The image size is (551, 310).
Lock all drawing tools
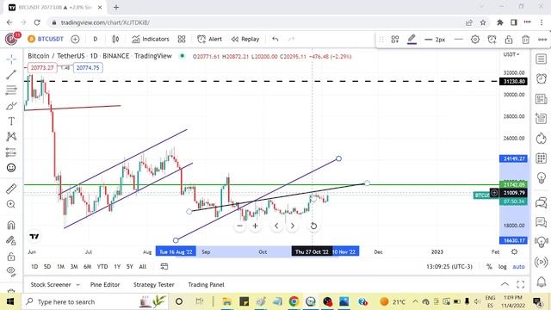(11, 257)
